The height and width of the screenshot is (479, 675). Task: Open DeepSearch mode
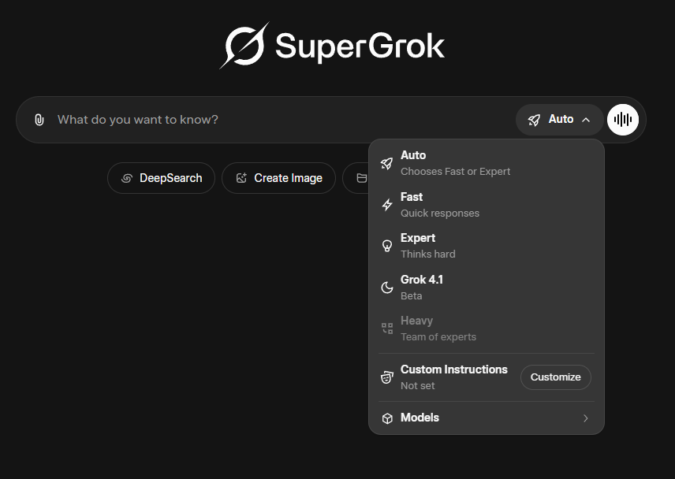click(161, 178)
